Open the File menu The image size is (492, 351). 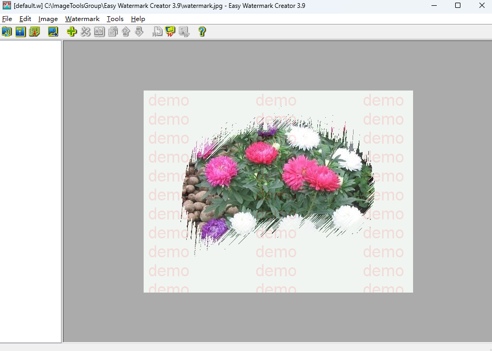(7, 18)
